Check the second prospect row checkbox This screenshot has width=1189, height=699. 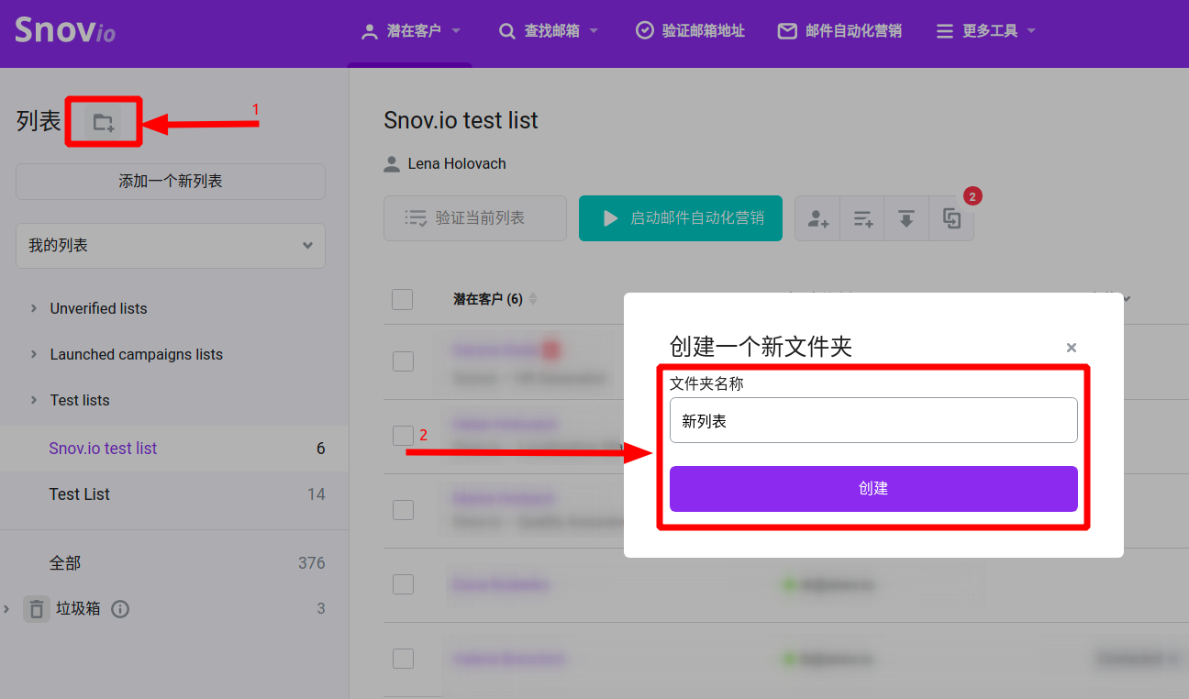pyautogui.click(x=403, y=435)
